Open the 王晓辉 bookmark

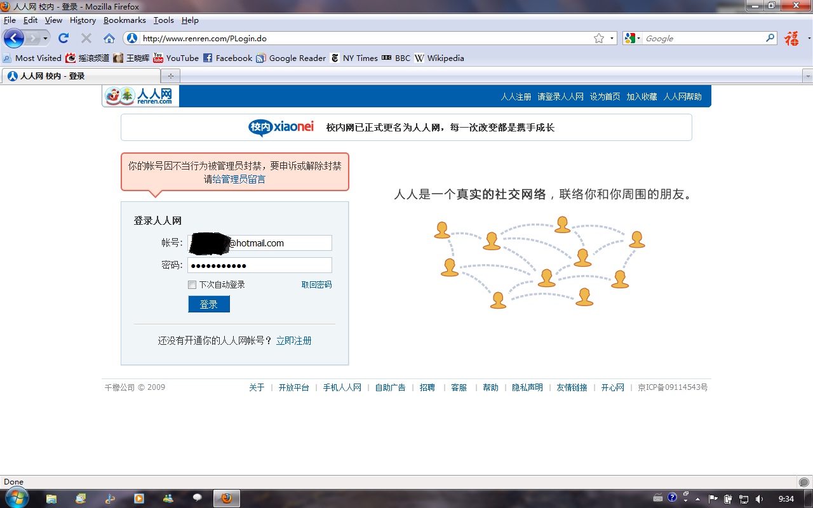point(131,58)
